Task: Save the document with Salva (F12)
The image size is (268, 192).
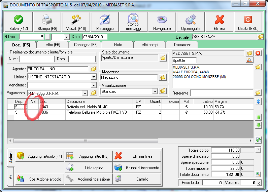Action: pos(18,22)
